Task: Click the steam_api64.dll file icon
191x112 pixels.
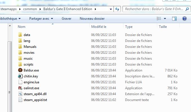Action: pos(20,94)
